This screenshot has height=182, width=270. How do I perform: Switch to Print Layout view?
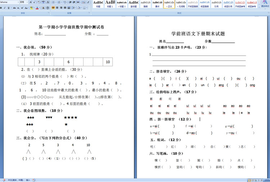[x=249, y=180]
